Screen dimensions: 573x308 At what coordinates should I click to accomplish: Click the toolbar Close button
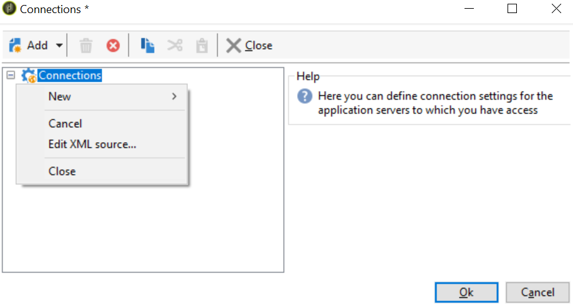pos(249,46)
